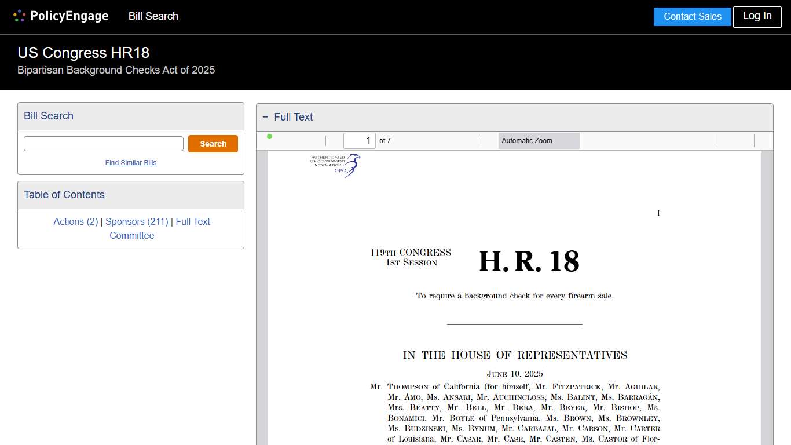
Task: Click the green status indicator in the PDF toolbar
Action: (269, 136)
